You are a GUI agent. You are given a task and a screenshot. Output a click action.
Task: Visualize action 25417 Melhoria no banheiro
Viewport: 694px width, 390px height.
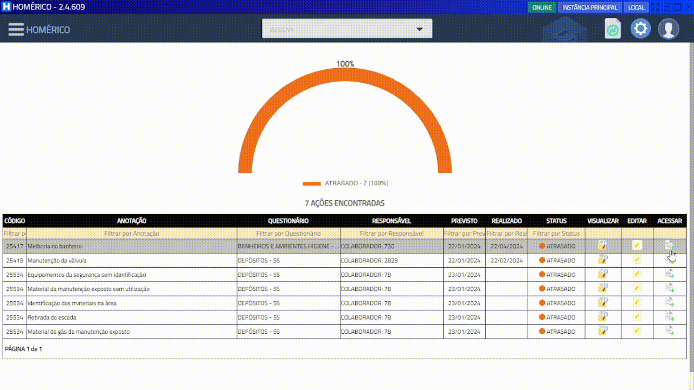point(603,246)
